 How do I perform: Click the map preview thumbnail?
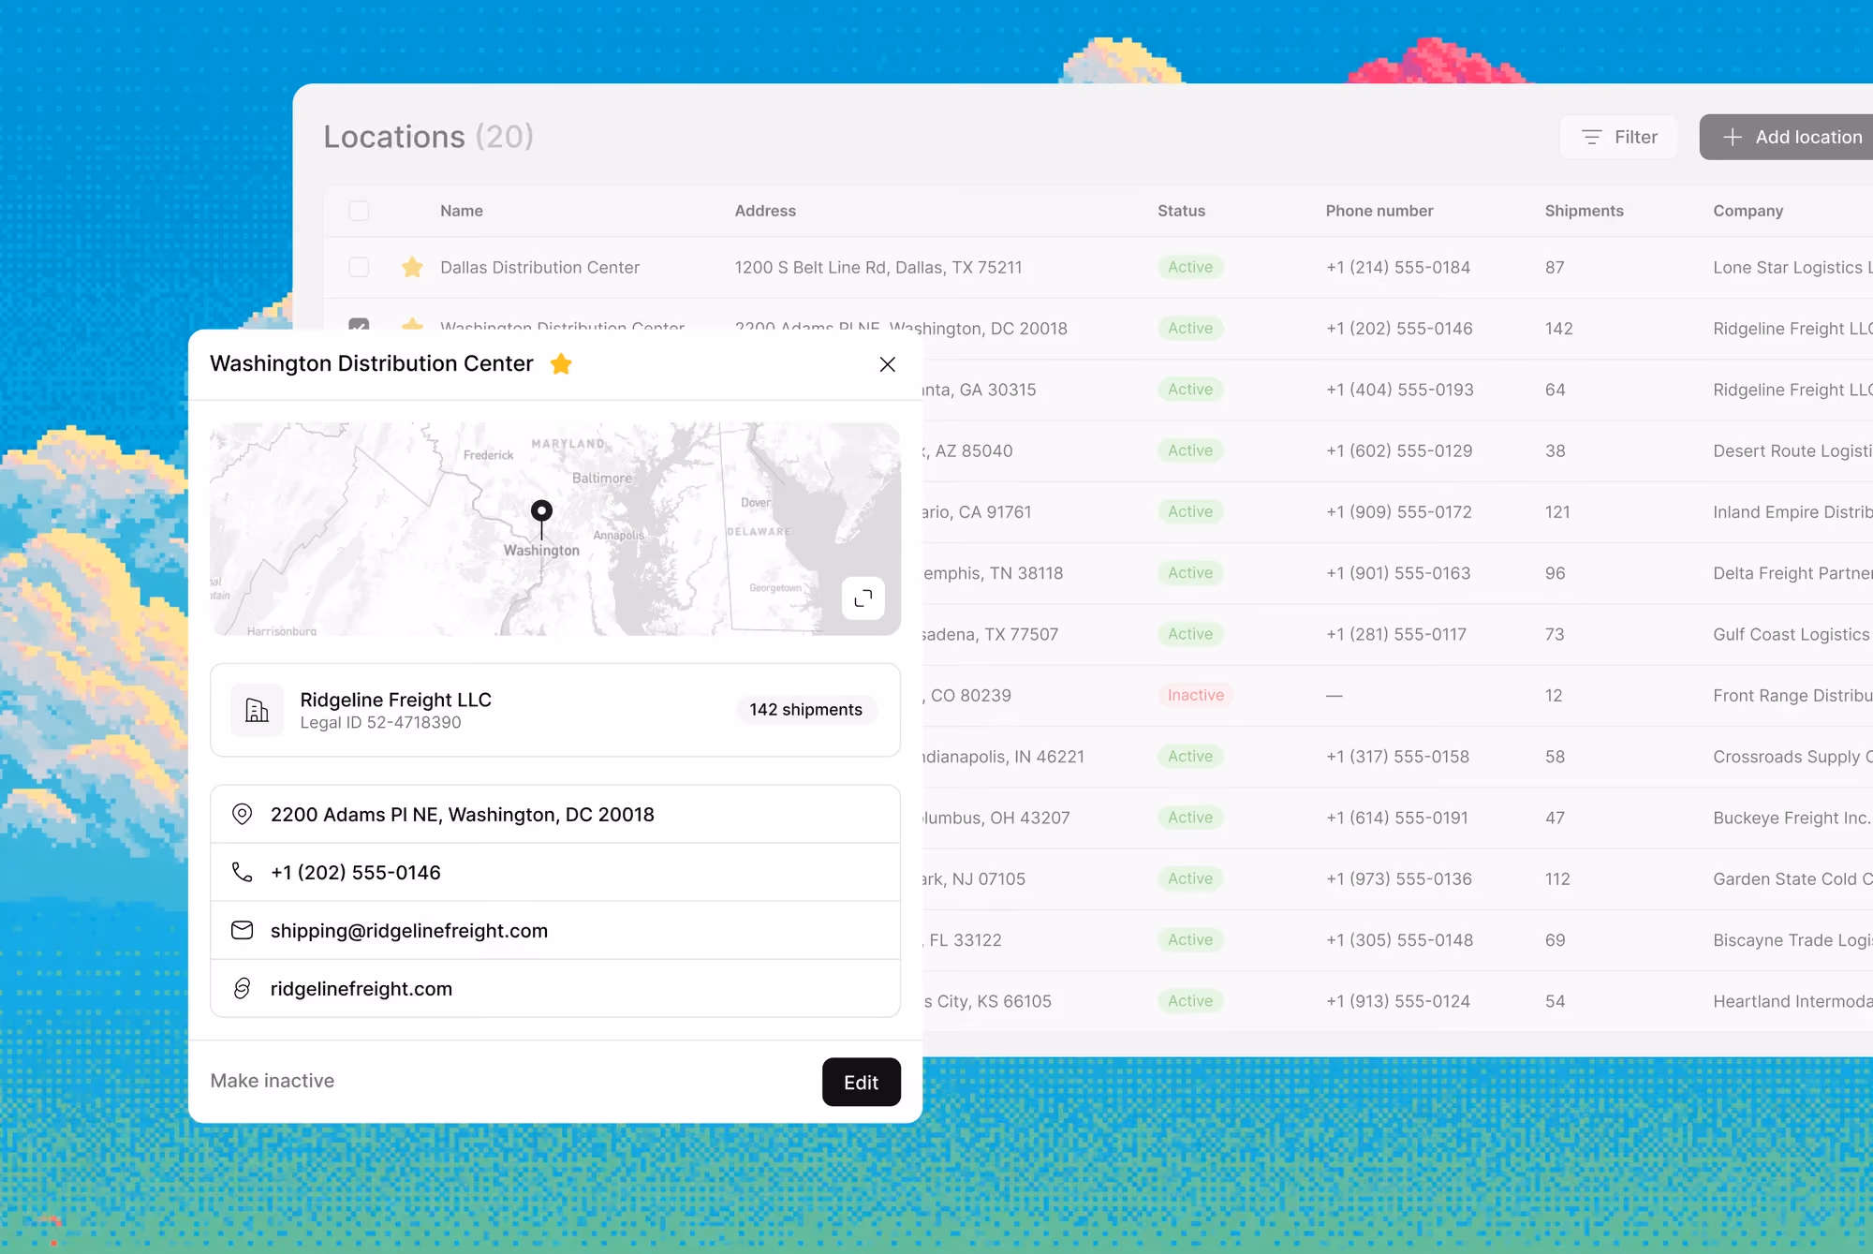[x=555, y=529]
